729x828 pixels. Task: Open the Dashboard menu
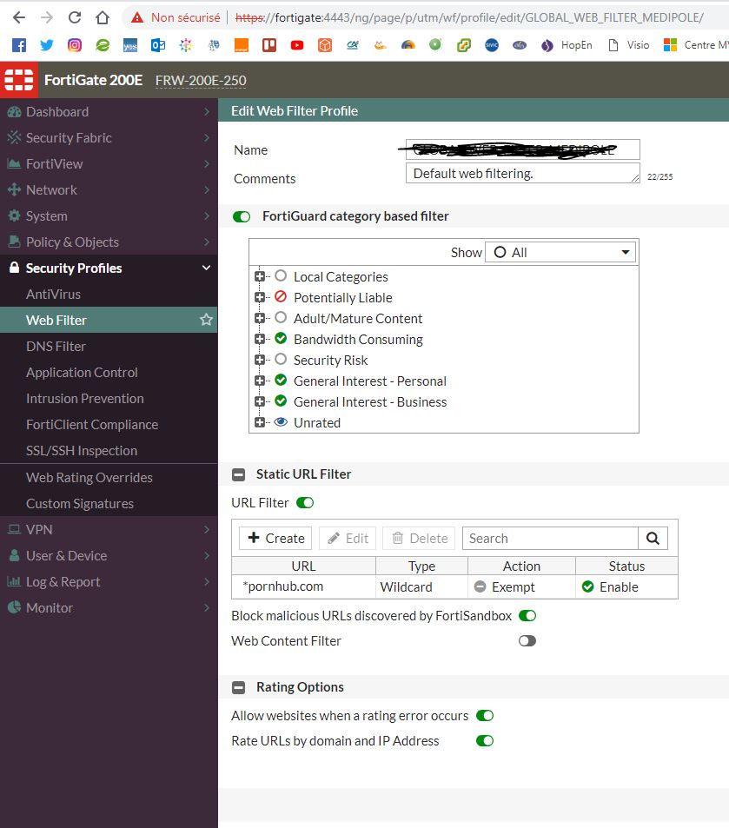point(109,111)
